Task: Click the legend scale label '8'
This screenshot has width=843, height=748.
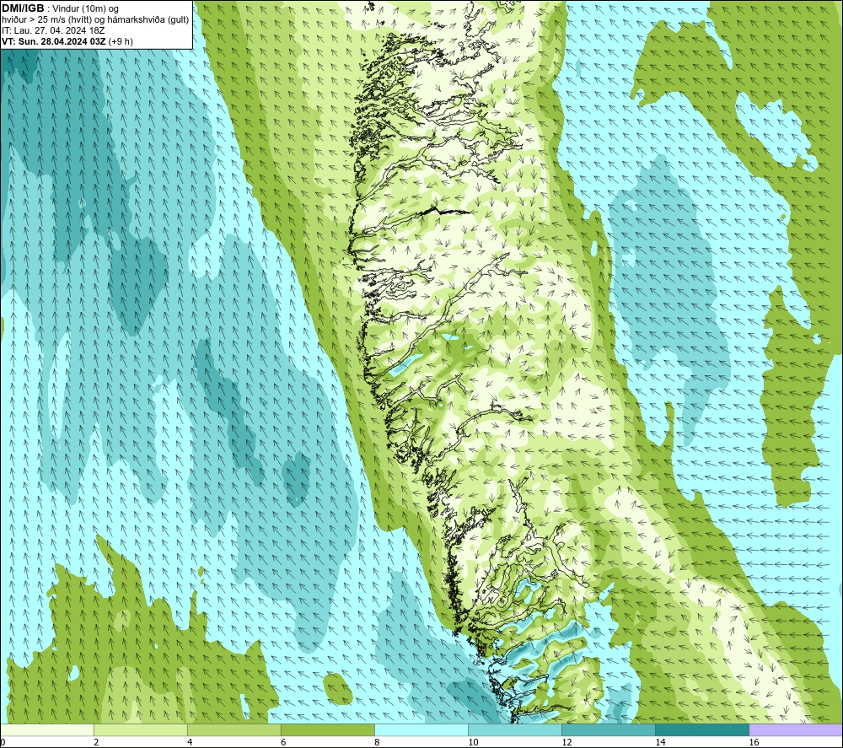Action: 377,742
